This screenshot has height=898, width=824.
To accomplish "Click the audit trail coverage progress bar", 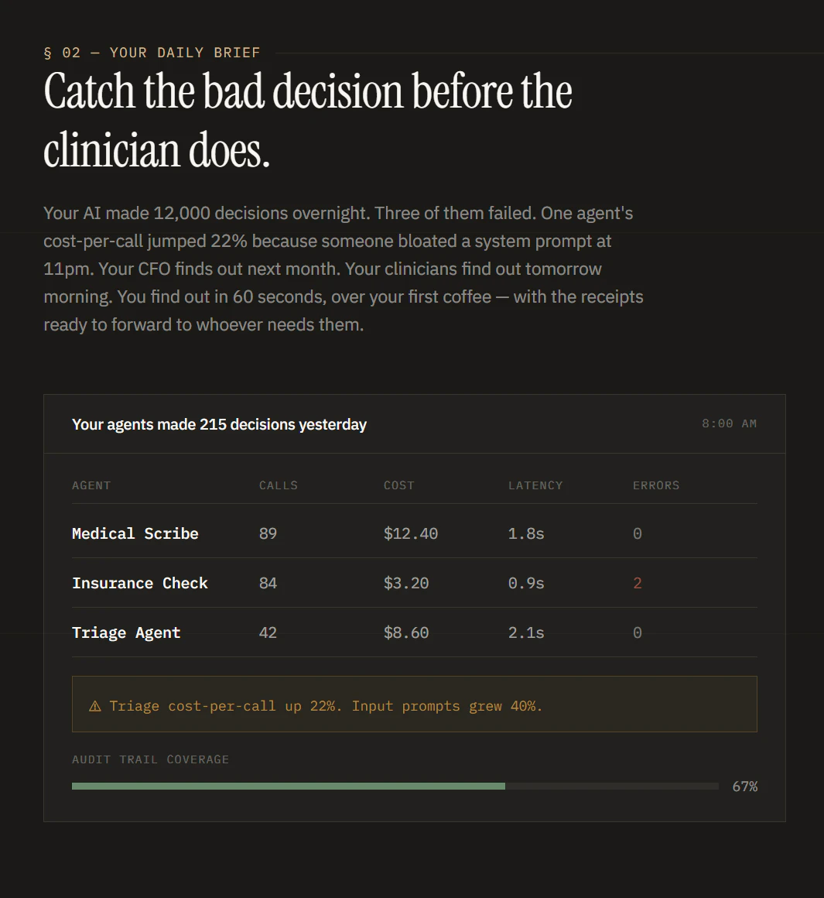I will [x=395, y=786].
